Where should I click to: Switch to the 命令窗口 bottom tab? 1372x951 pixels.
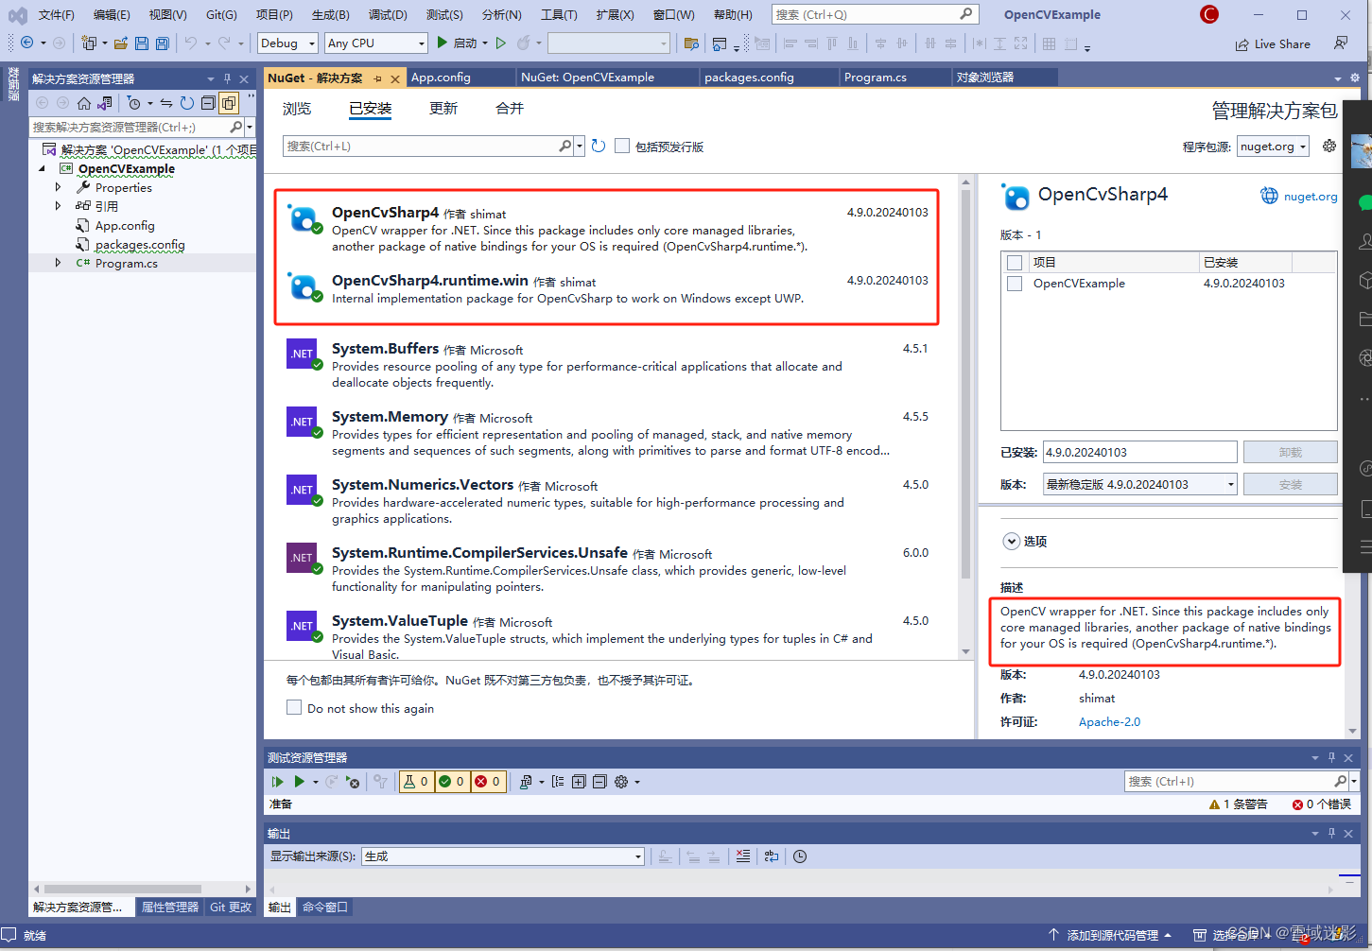click(x=325, y=907)
